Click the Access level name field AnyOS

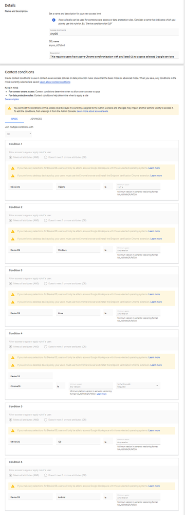[x=114, y=32]
